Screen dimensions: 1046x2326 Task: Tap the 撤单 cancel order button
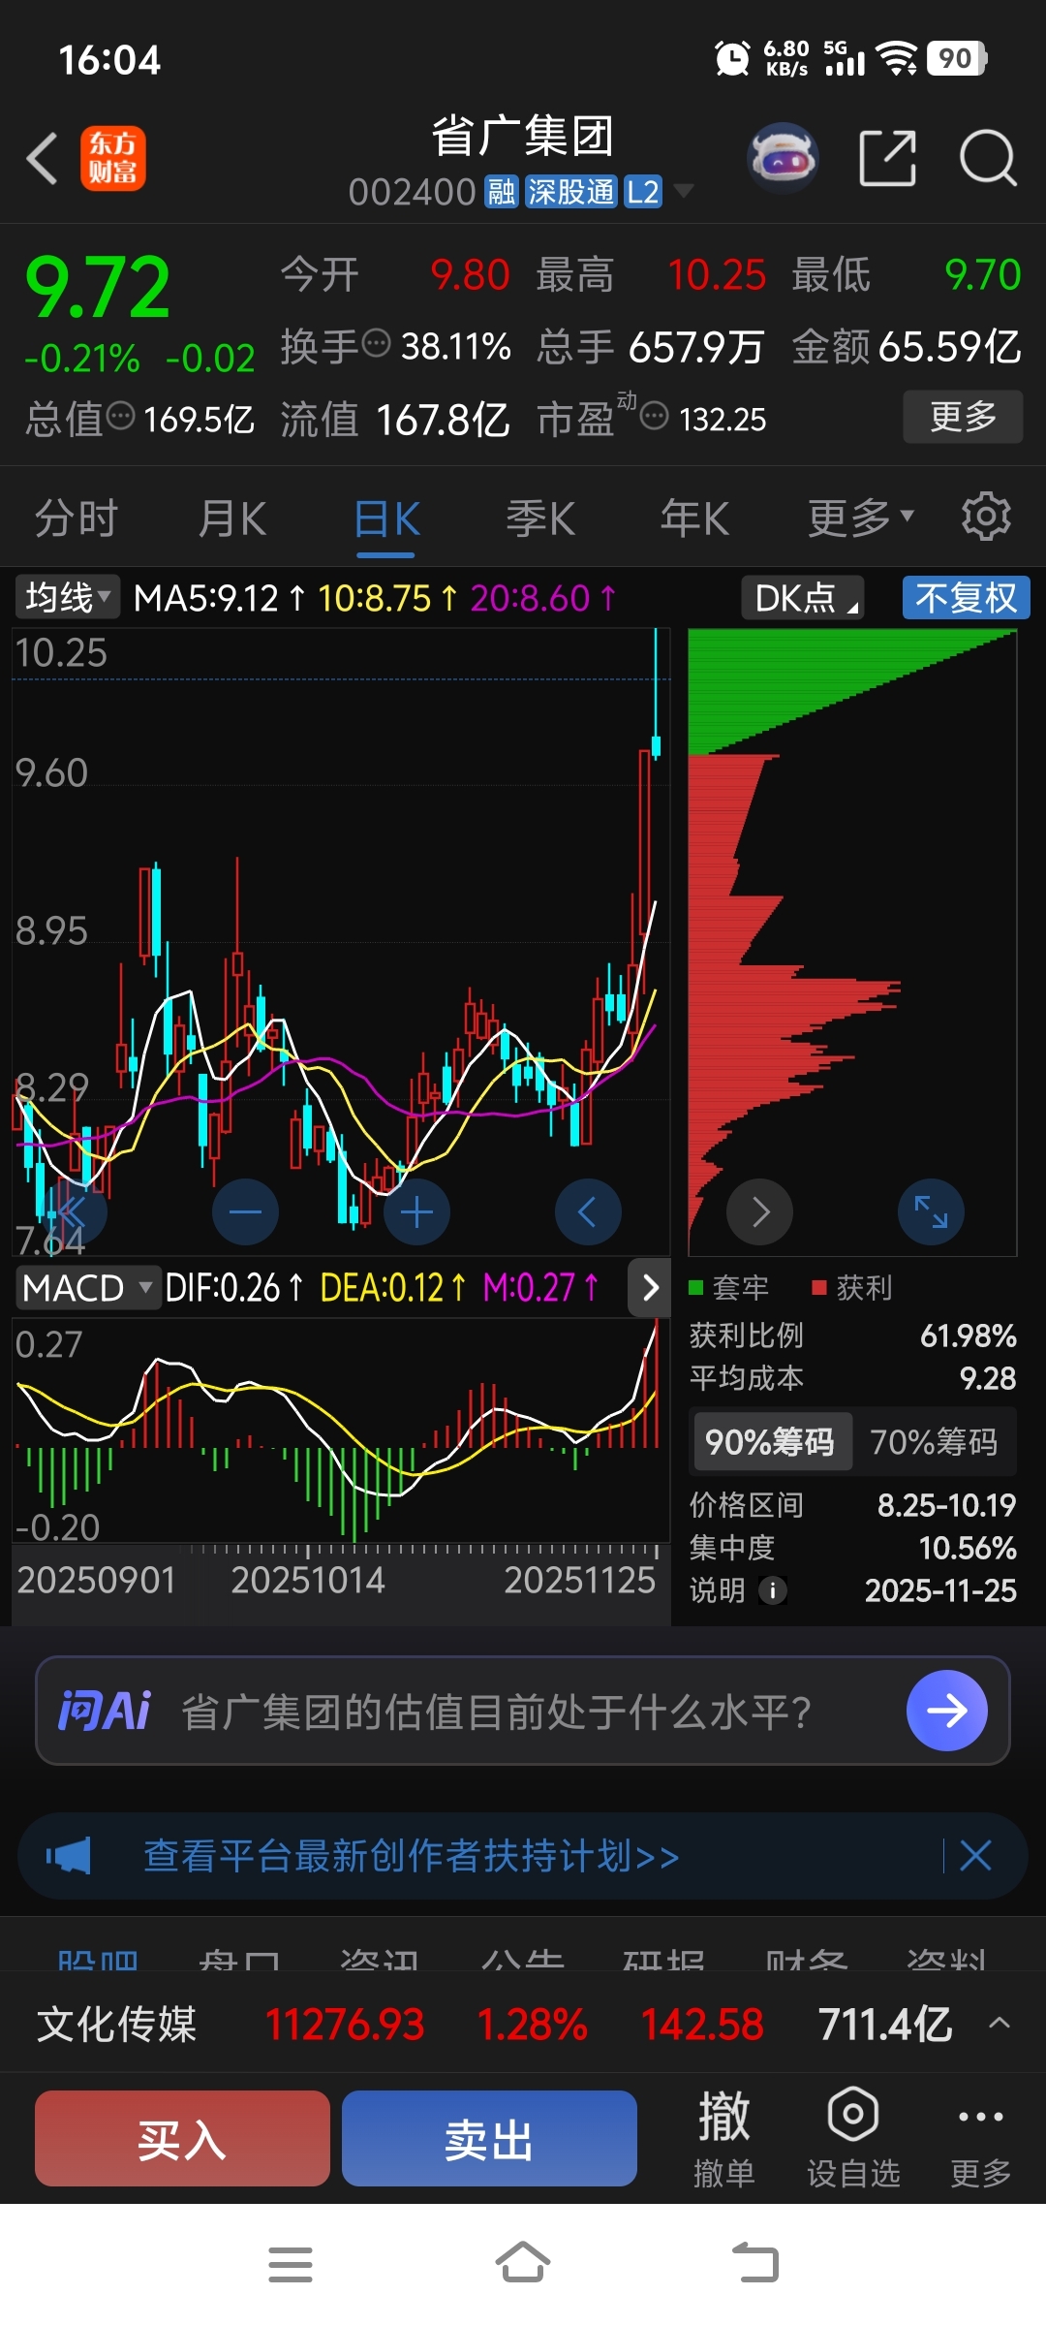(723, 2138)
